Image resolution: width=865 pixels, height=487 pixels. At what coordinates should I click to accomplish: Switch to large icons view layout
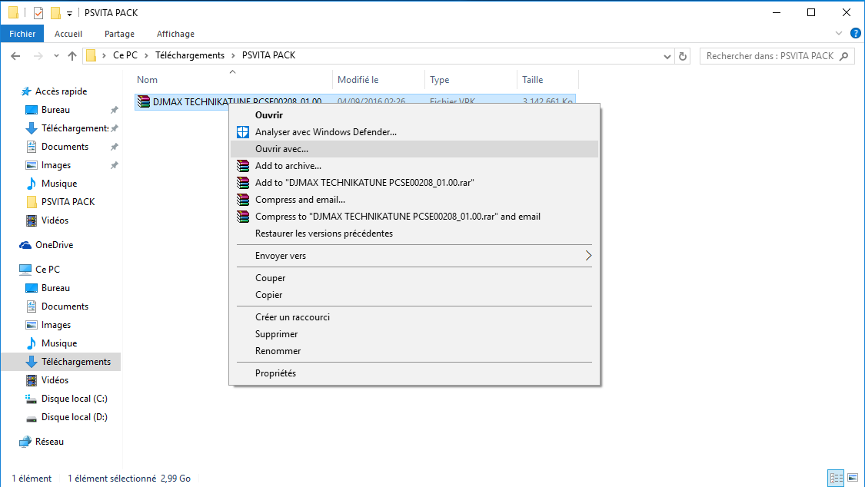(x=853, y=478)
